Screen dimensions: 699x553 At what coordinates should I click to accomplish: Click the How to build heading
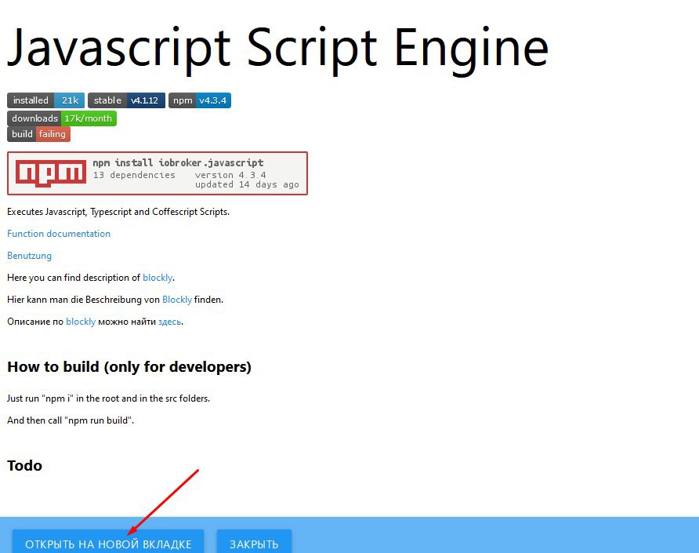point(129,367)
